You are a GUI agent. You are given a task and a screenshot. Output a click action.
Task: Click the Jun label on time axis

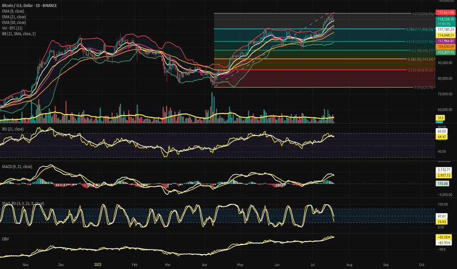coord(277,265)
